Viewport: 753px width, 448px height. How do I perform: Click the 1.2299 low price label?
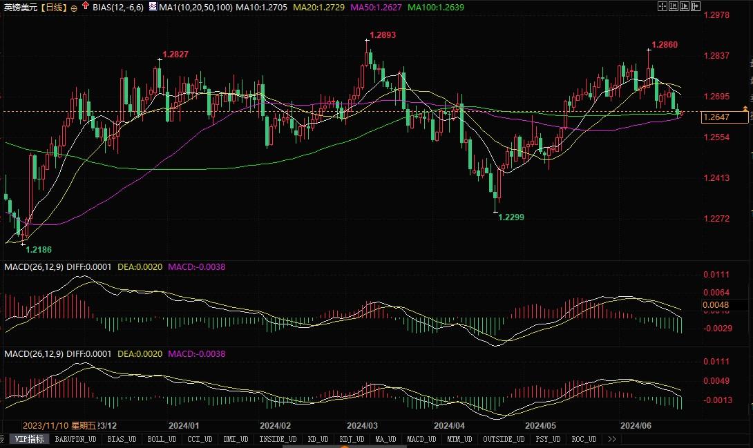coord(511,217)
